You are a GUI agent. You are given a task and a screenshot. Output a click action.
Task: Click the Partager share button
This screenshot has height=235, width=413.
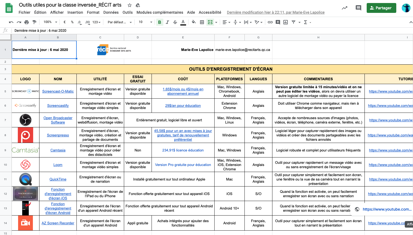coord(381,8)
